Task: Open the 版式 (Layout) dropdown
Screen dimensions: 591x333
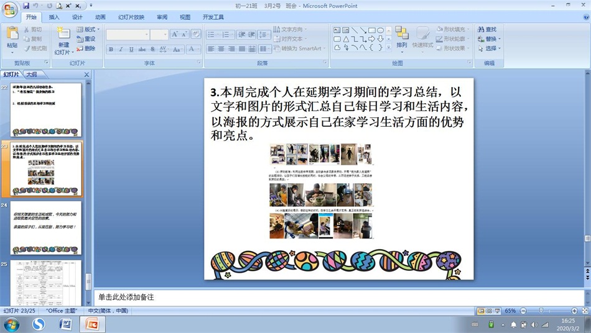Action: (88, 29)
